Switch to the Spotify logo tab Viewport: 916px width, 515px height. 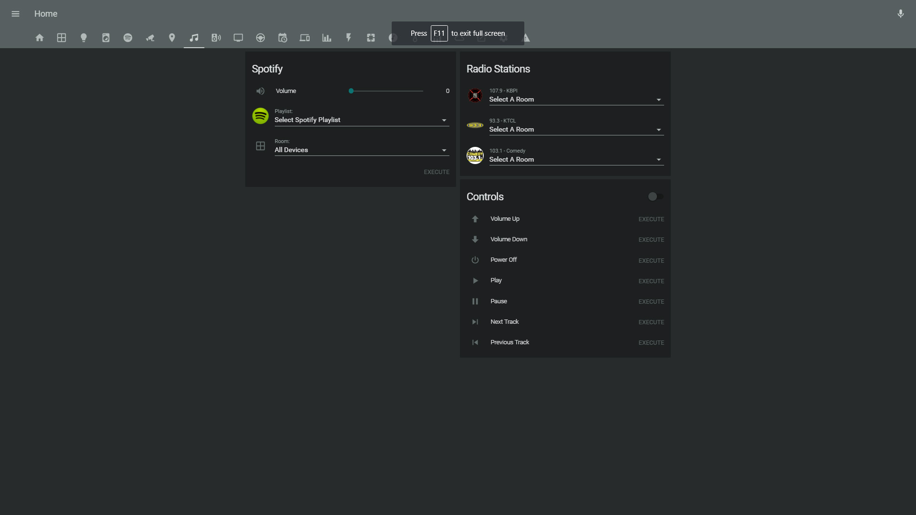[128, 38]
